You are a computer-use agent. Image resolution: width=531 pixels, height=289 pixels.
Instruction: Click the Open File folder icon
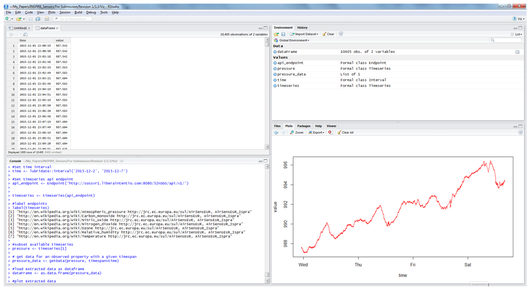[x=19, y=19]
